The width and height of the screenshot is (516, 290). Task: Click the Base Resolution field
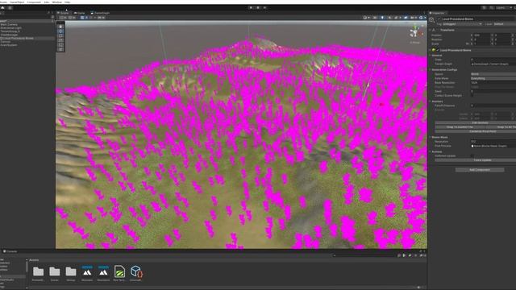pos(493,82)
